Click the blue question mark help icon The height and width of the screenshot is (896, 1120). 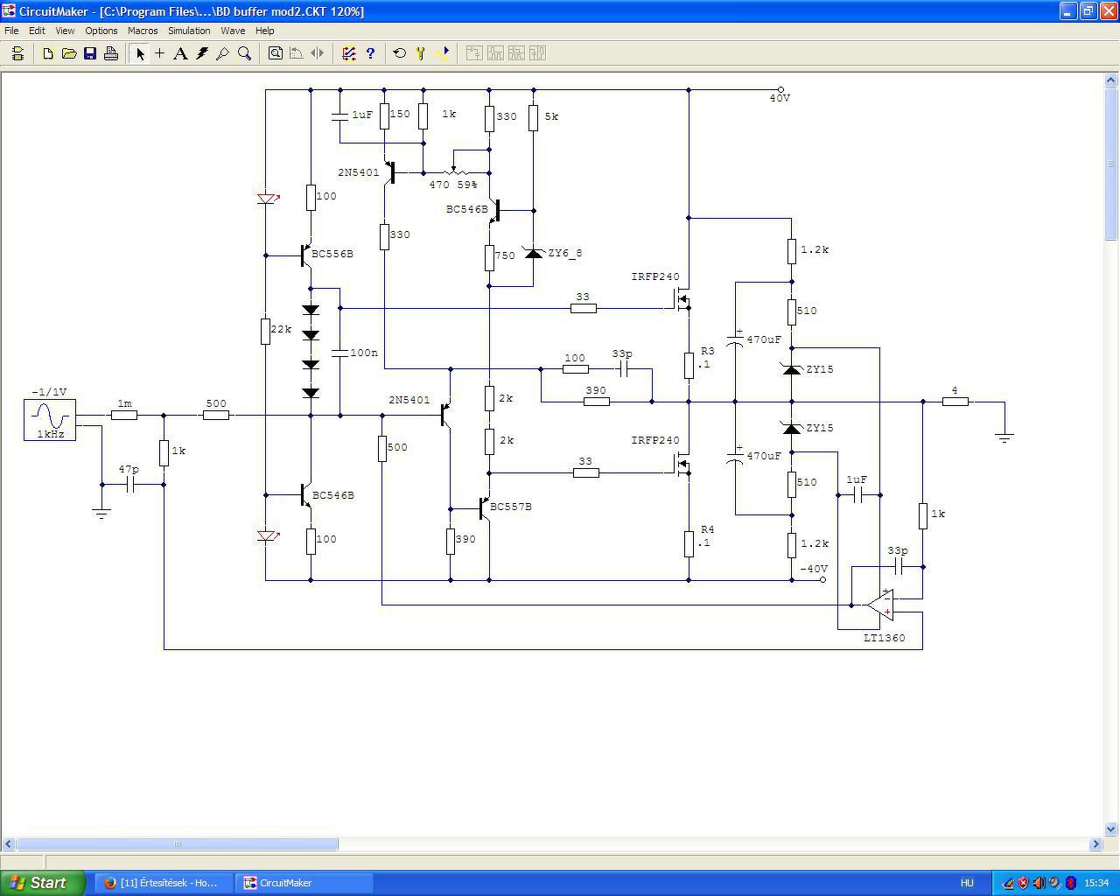pyautogui.click(x=370, y=53)
